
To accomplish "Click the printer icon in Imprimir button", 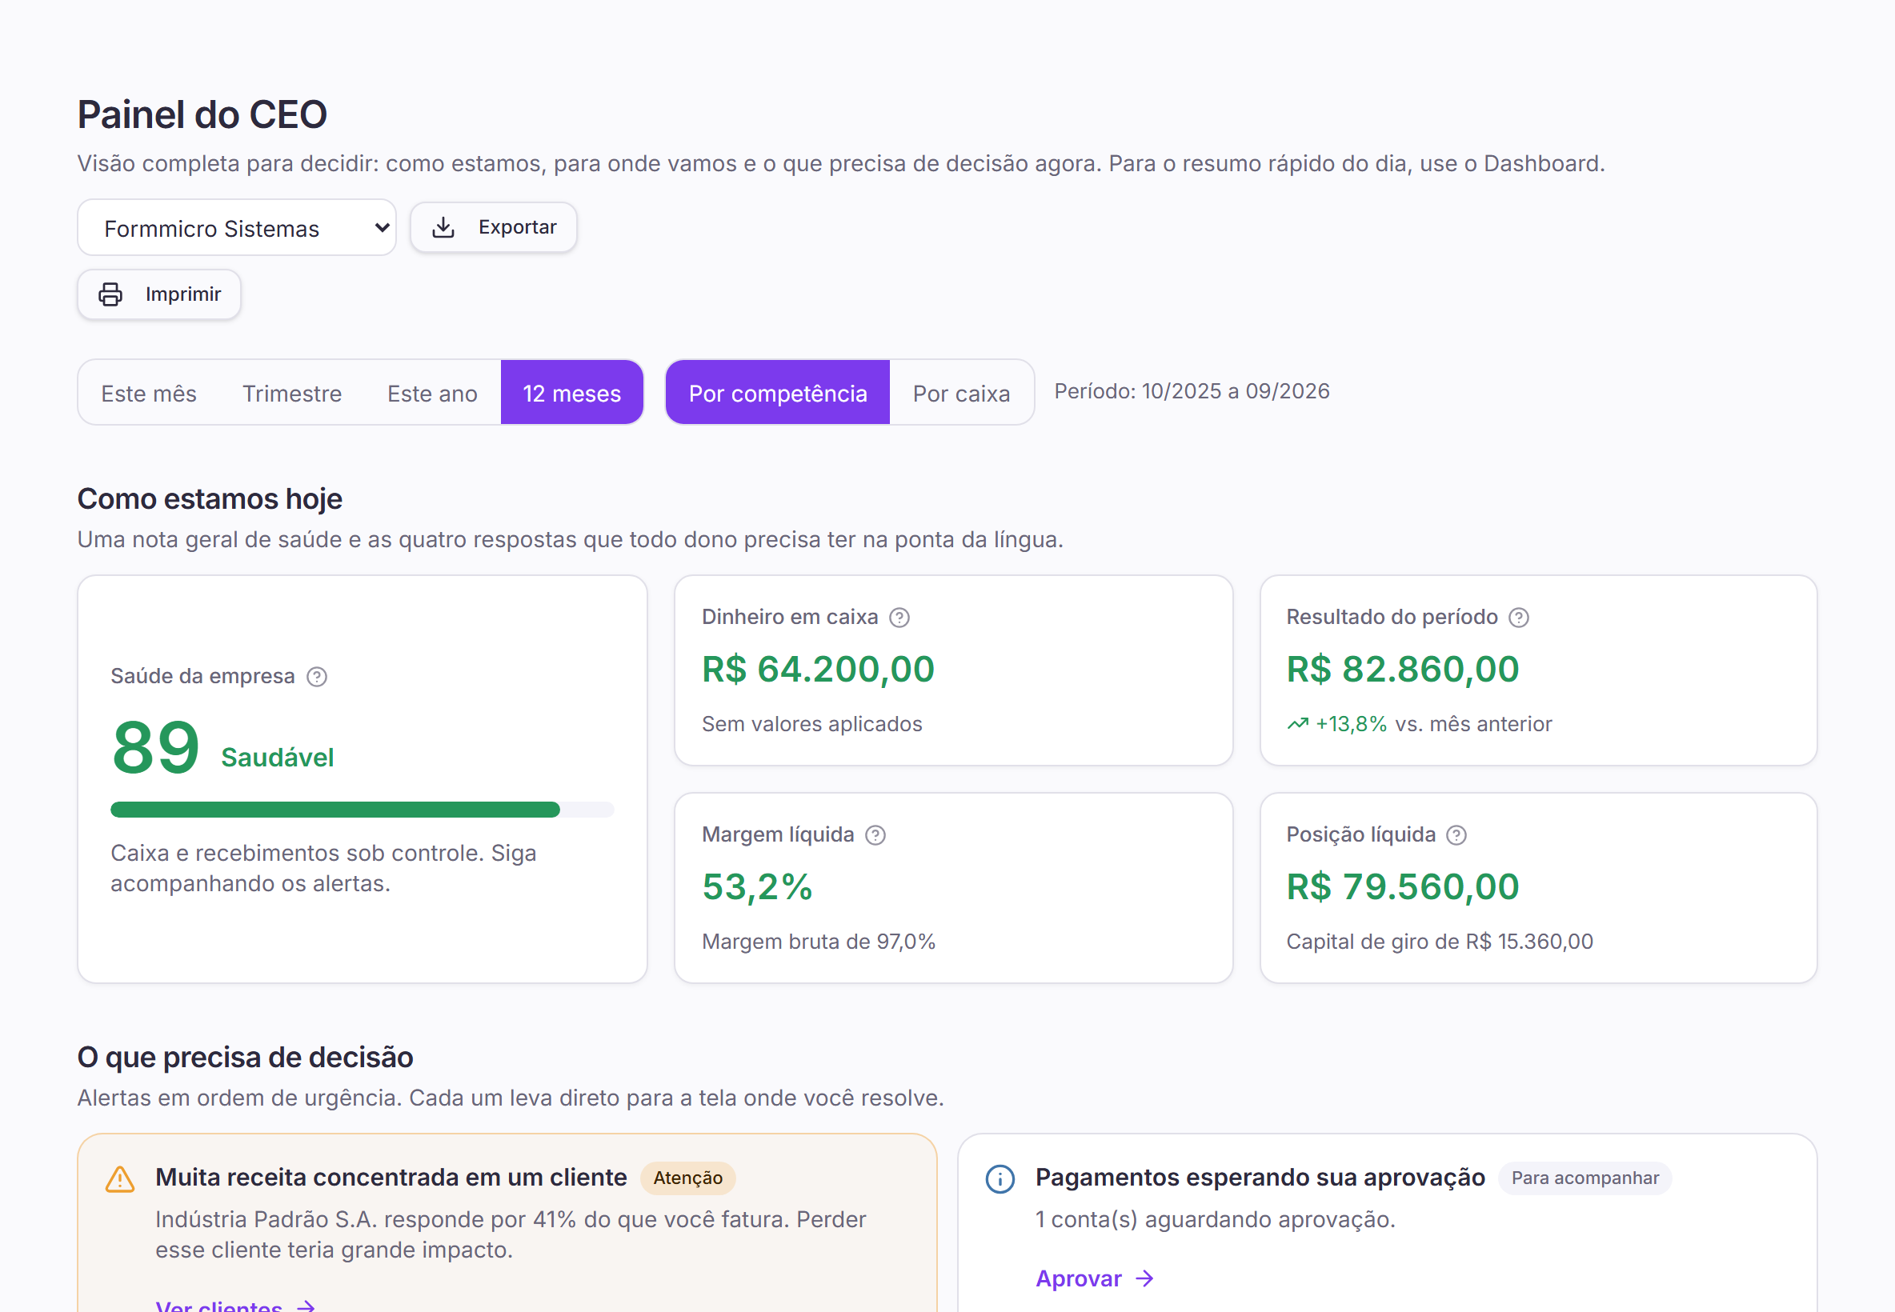I will tap(110, 294).
